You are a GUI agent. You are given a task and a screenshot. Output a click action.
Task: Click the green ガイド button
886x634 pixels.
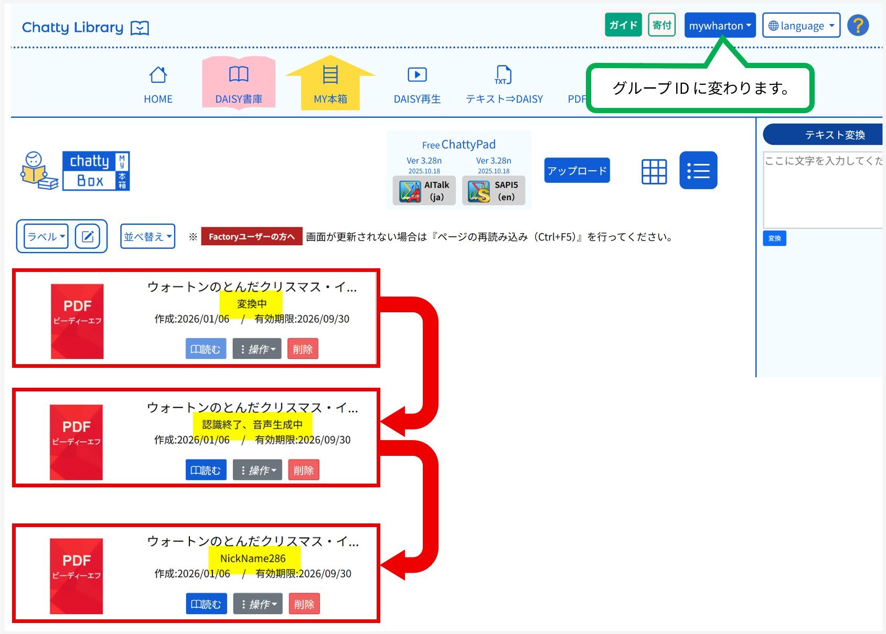click(623, 25)
